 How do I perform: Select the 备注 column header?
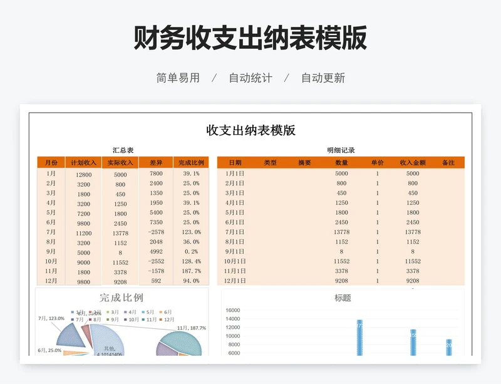click(448, 162)
